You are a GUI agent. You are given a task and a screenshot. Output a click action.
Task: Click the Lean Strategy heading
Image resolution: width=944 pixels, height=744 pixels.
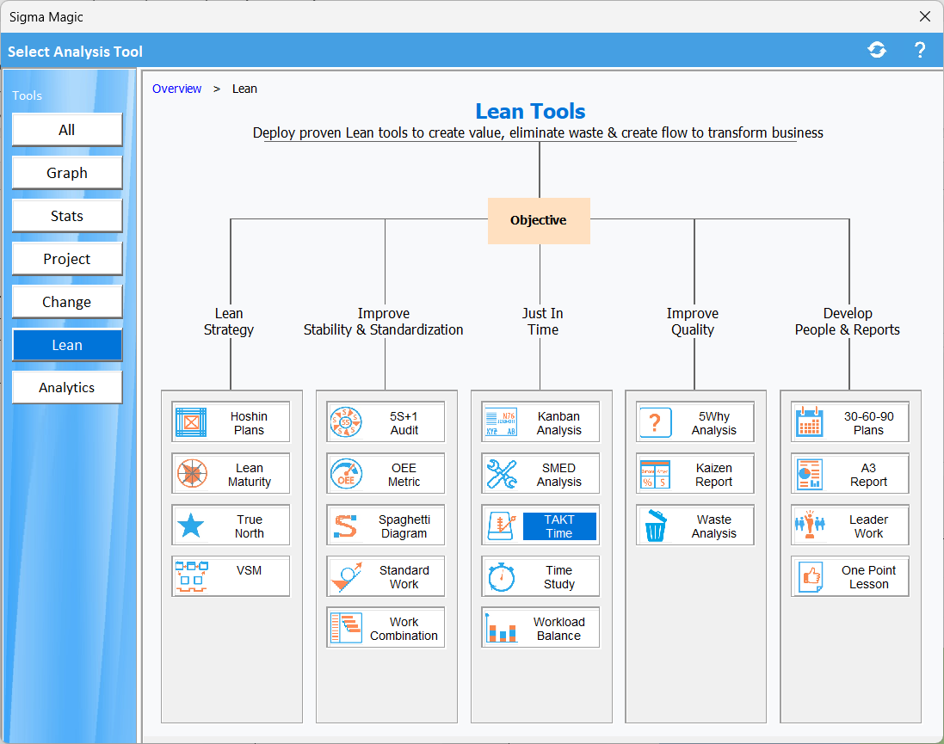tap(229, 322)
